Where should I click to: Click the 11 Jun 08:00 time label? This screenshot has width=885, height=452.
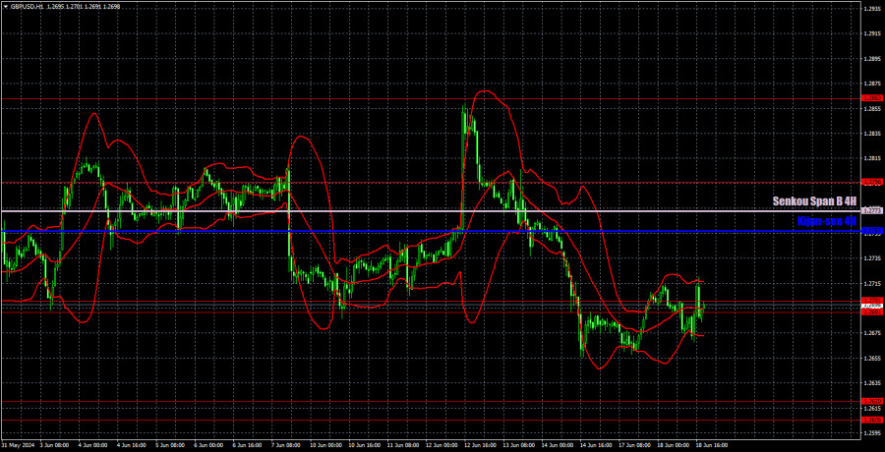point(402,445)
